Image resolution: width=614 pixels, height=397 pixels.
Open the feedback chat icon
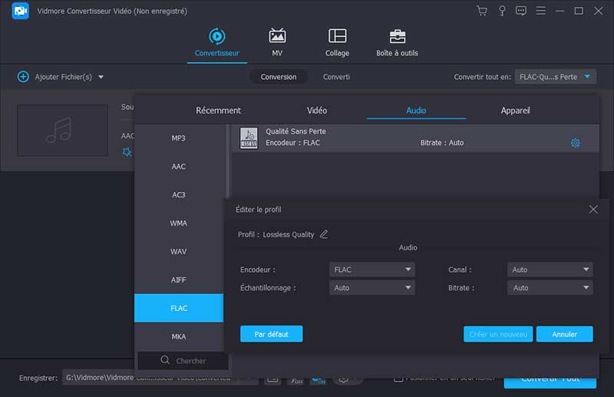(521, 11)
